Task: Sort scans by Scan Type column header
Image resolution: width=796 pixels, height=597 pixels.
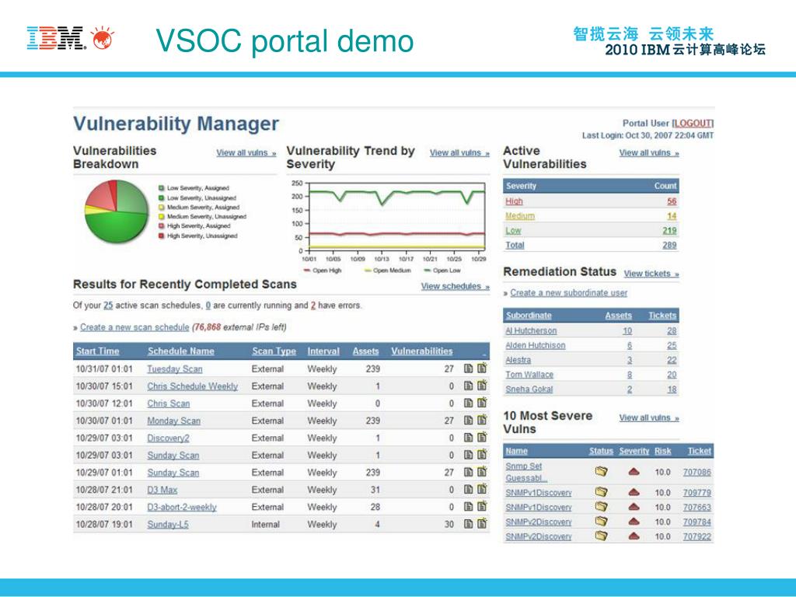Action: [x=274, y=351]
